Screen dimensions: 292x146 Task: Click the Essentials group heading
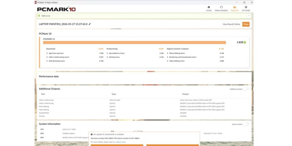tap(51, 49)
